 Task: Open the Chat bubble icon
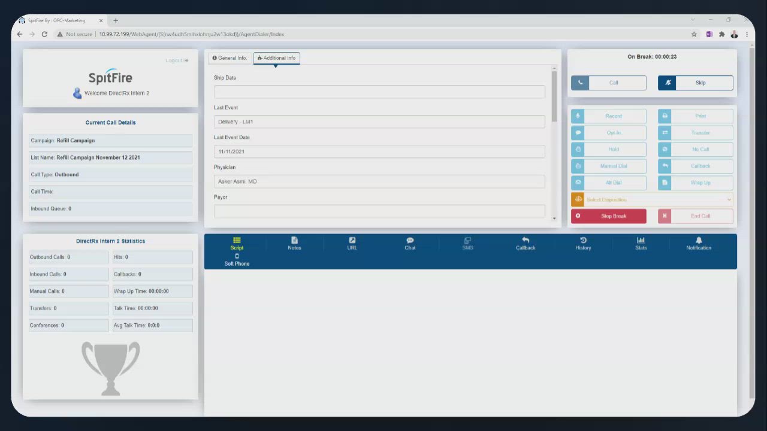(410, 240)
